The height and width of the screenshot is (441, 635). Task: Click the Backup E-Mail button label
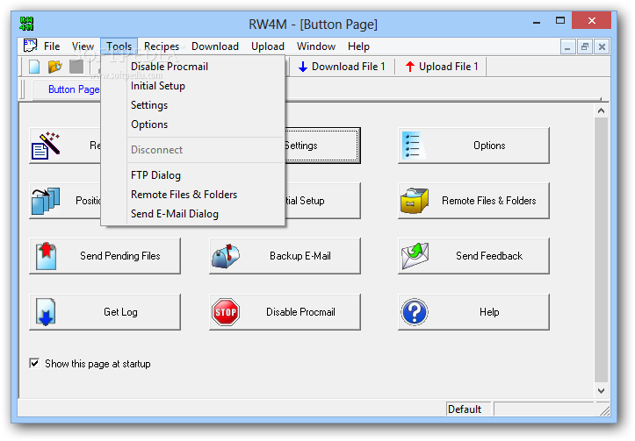tap(300, 256)
